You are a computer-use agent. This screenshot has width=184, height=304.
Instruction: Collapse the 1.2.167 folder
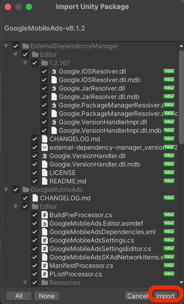[x=25, y=63]
